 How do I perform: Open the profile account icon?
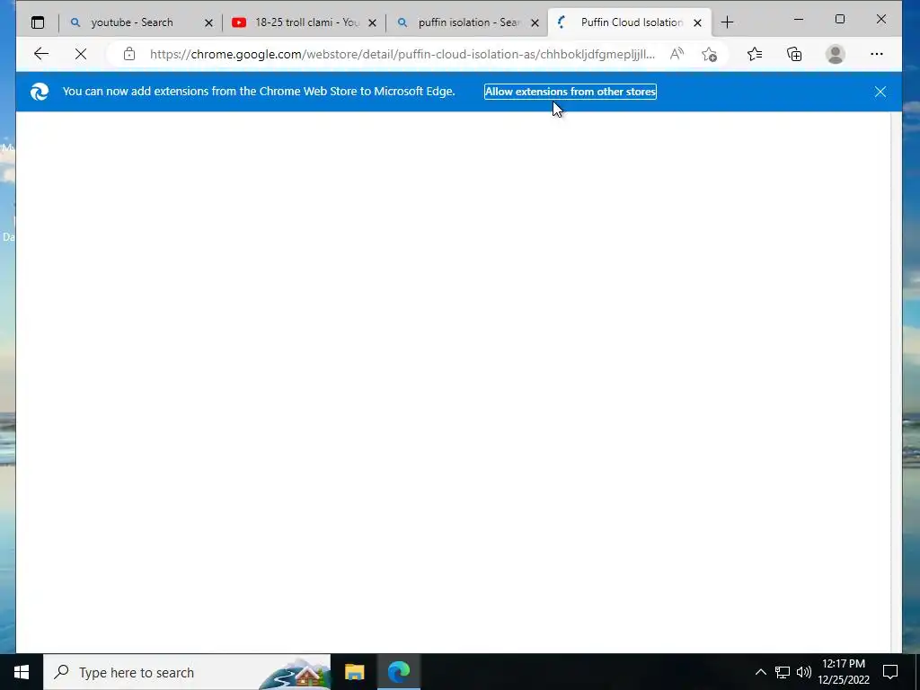click(835, 54)
